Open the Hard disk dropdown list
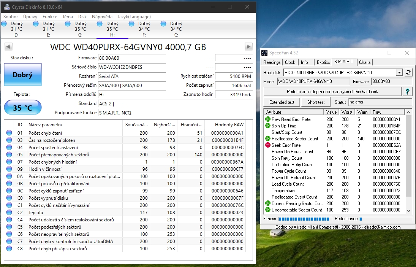The image size is (416, 267). pyautogui.click(x=399, y=72)
